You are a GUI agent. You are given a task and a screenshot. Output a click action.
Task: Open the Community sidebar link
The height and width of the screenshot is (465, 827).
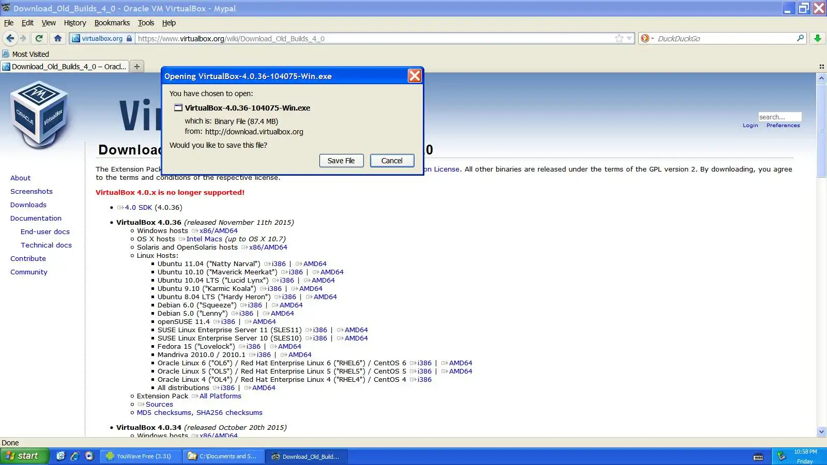tap(29, 272)
